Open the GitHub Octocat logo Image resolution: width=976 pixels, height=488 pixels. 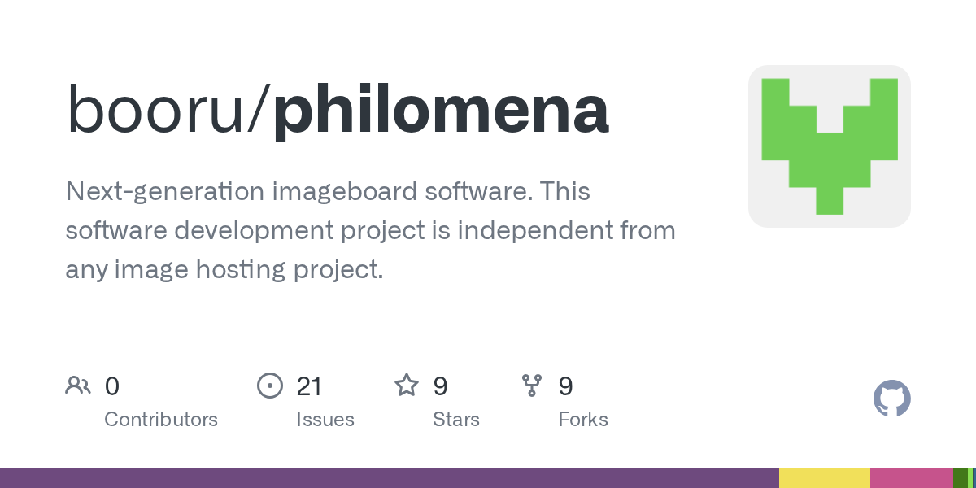(891, 399)
